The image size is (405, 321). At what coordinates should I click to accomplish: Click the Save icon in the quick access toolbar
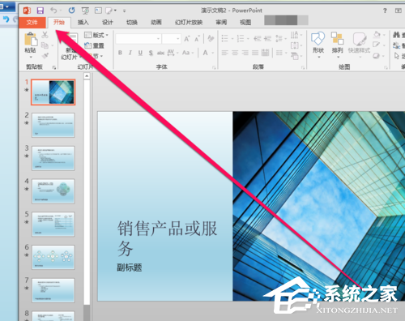(40, 11)
